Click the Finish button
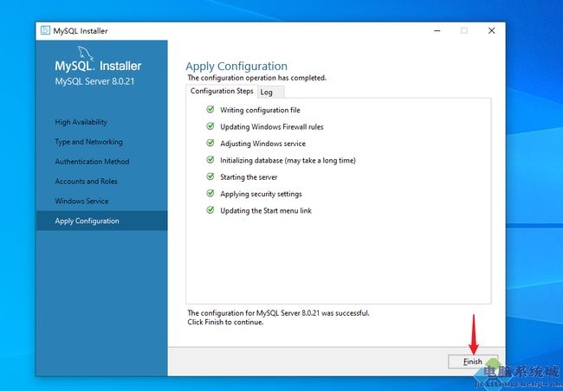The width and height of the screenshot is (563, 391). pyautogui.click(x=473, y=362)
